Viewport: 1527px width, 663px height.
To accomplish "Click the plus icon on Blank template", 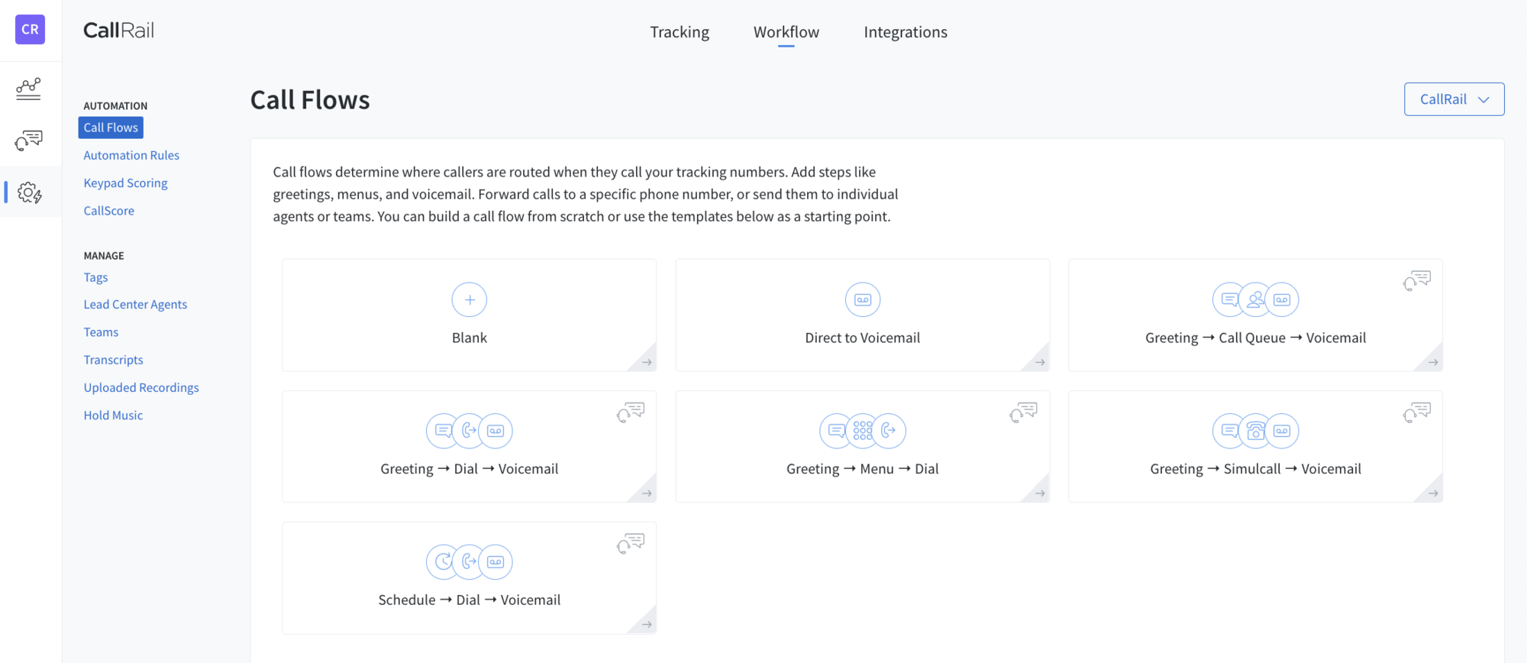I will point(469,299).
